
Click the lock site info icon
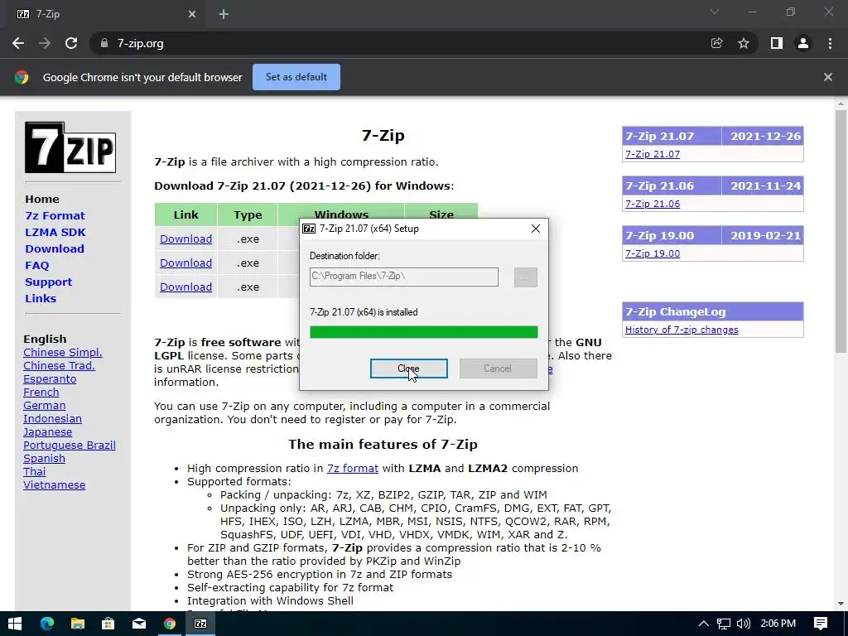[x=104, y=43]
